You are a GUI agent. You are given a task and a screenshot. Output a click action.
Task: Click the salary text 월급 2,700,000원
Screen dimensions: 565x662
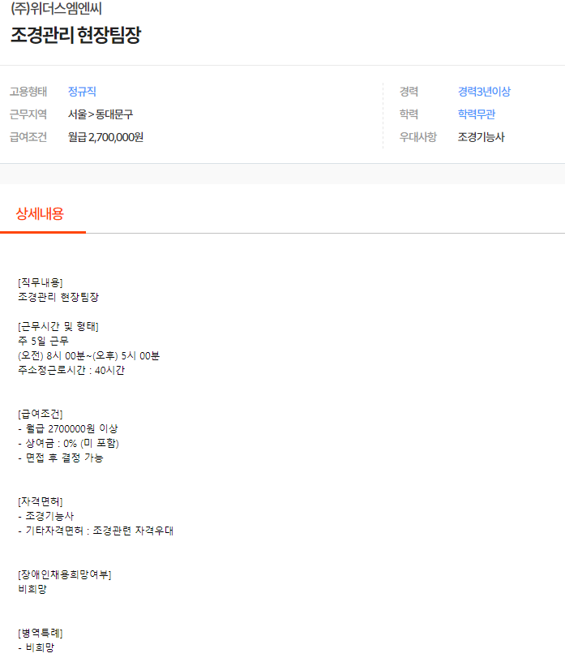[105, 137]
